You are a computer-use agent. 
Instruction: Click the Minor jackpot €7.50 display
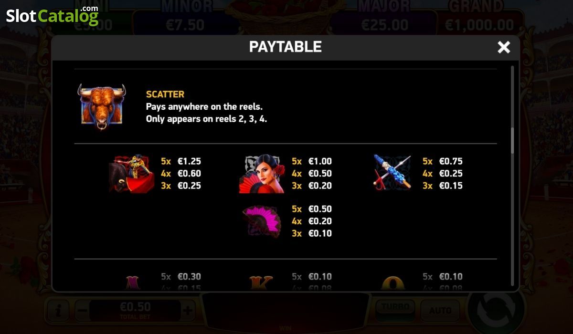pyautogui.click(x=185, y=17)
